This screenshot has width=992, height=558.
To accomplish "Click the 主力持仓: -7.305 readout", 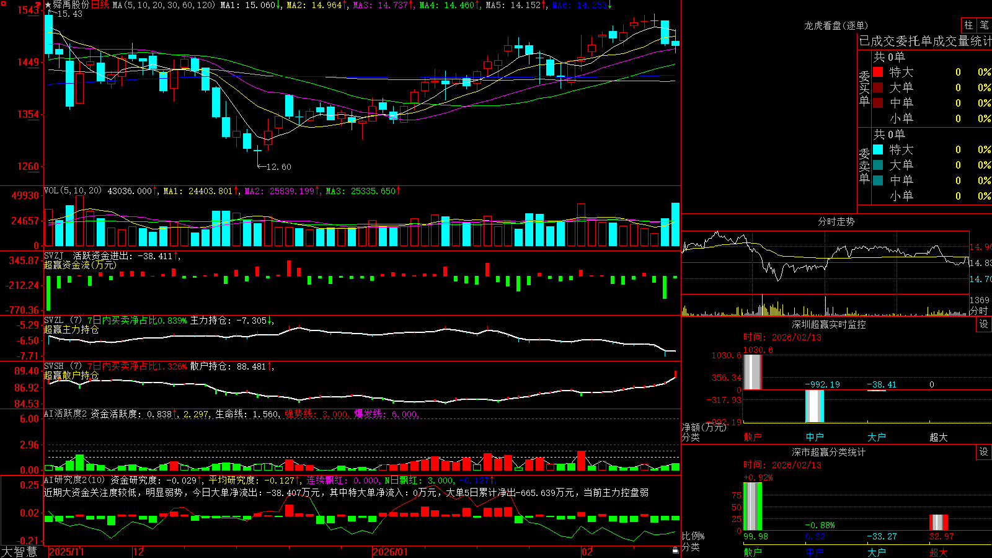I will [232, 321].
